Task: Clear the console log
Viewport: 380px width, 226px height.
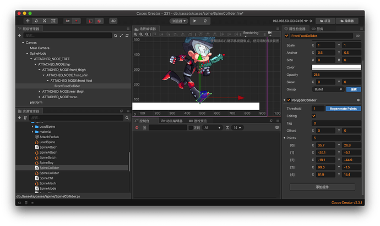Action: pos(137,128)
